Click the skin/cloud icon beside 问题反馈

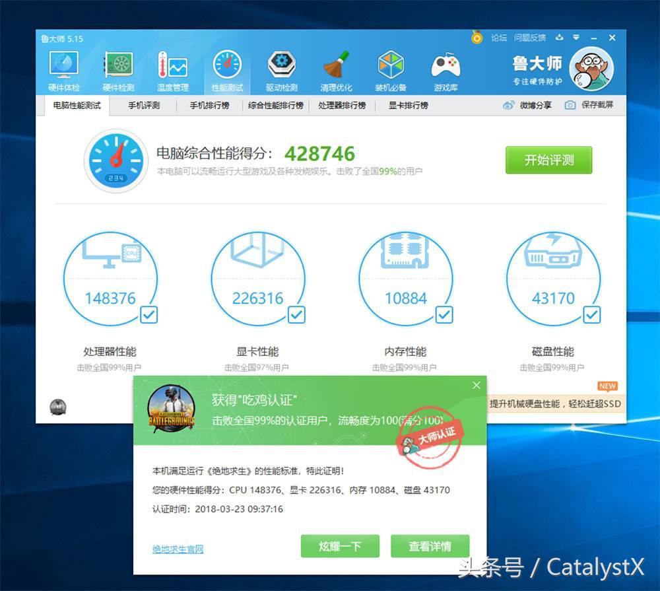click(x=560, y=38)
